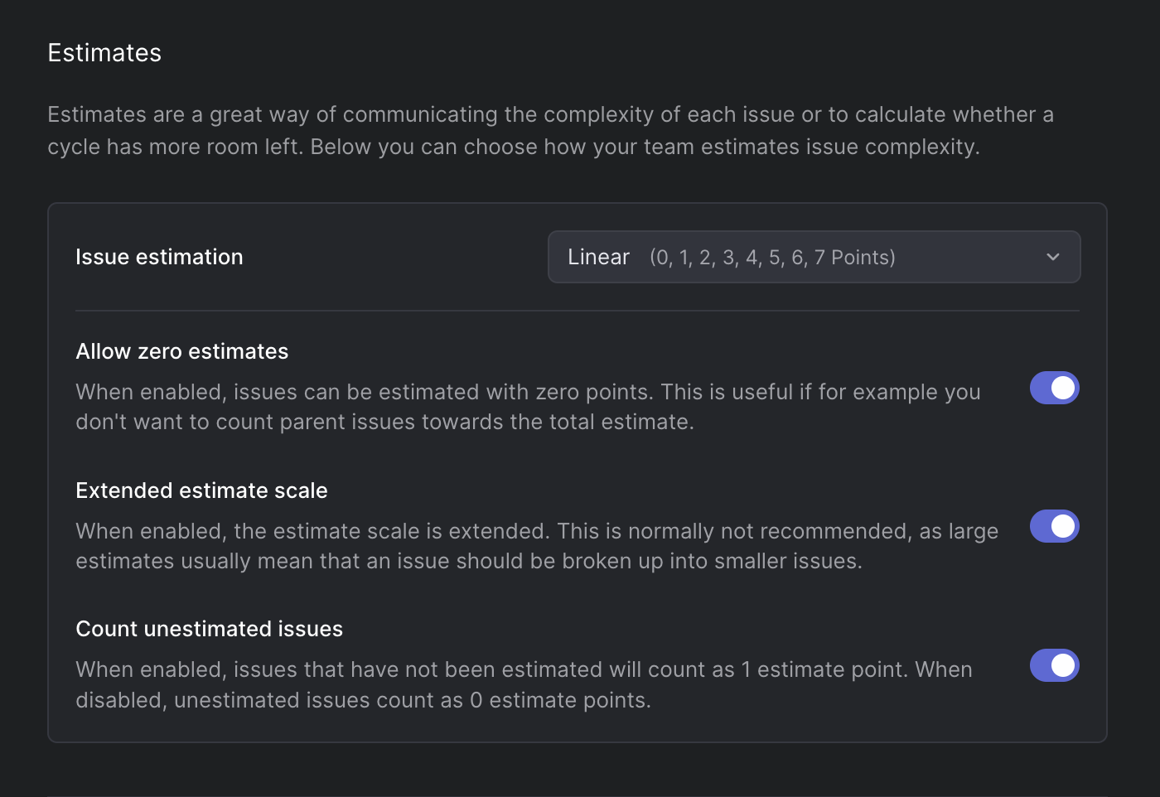Select the Linear scale label in the dropdown
The width and height of the screenshot is (1160, 797).
coord(598,257)
